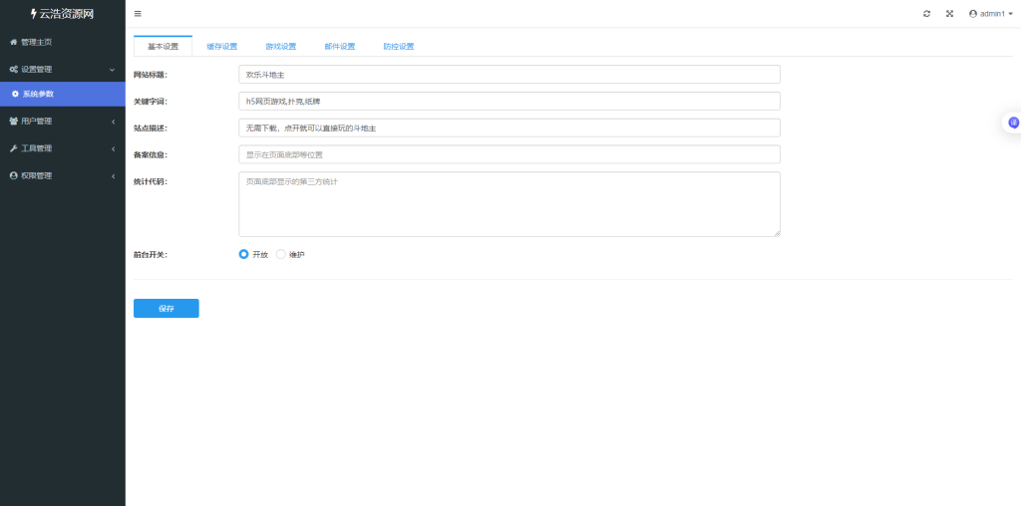Click the 网站标题 input field
Image resolution: width=1021 pixels, height=506 pixels.
[x=509, y=75]
